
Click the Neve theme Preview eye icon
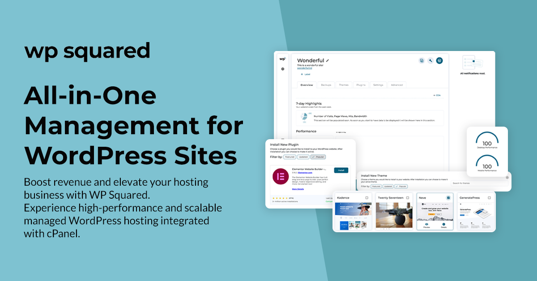(x=427, y=225)
